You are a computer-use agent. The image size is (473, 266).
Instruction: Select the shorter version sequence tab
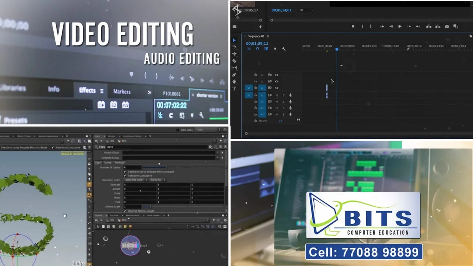(x=207, y=95)
